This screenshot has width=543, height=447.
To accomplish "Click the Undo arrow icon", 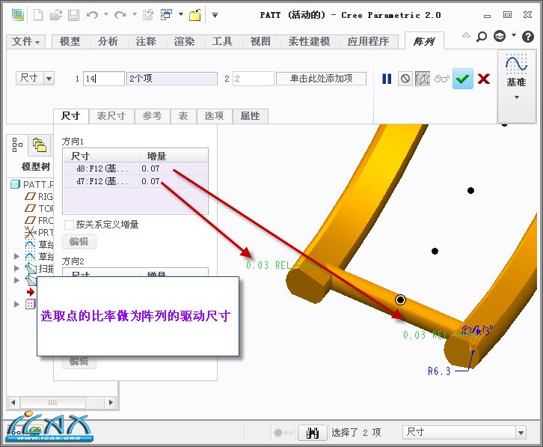I will (92, 15).
